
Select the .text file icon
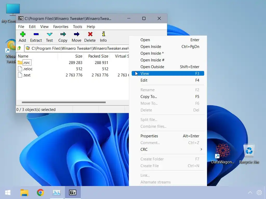20,75
